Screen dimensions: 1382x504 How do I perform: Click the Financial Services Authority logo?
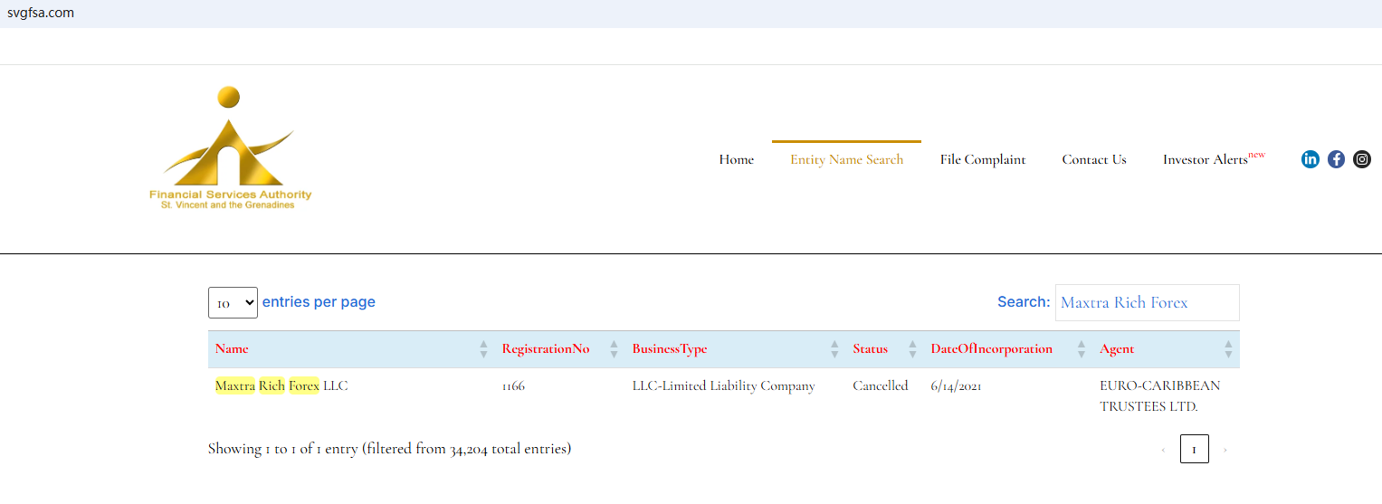pyautogui.click(x=230, y=147)
